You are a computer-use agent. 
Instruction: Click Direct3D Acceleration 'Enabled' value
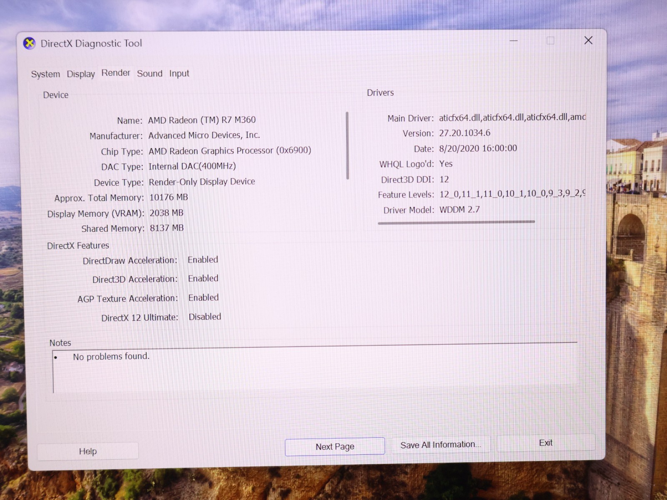point(203,279)
